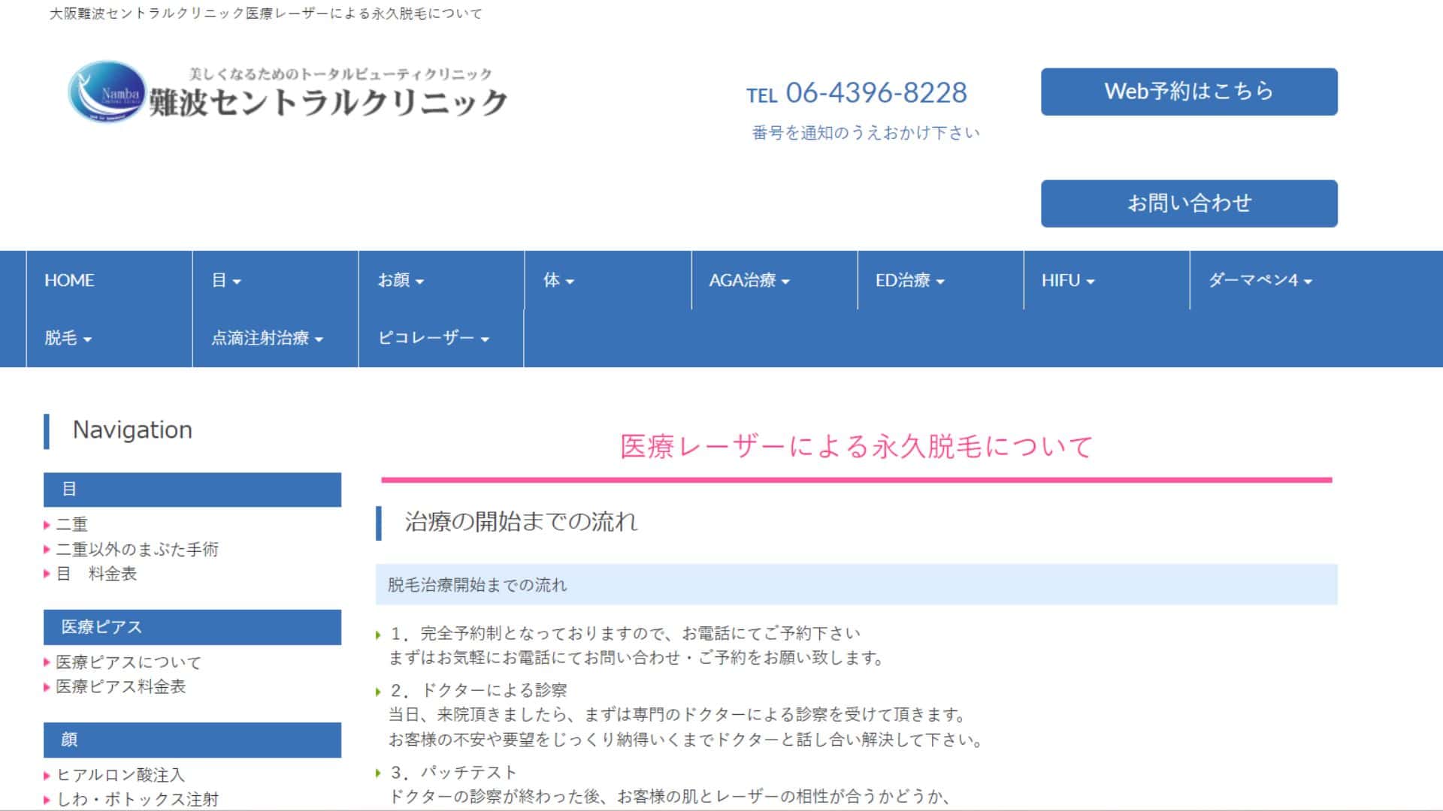The width and height of the screenshot is (1443, 811).
Task: Click the page title 医療レーザーによる永久脱毛について
Action: coord(857,447)
